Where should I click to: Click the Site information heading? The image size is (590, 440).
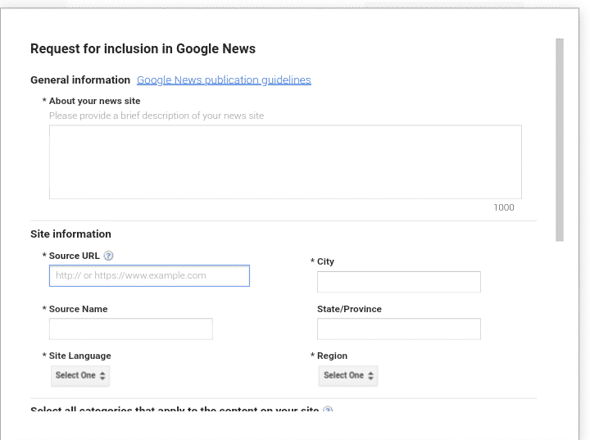pyautogui.click(x=70, y=234)
